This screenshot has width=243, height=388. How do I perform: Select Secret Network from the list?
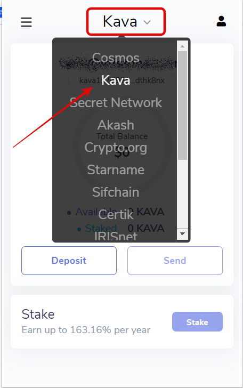(x=116, y=102)
